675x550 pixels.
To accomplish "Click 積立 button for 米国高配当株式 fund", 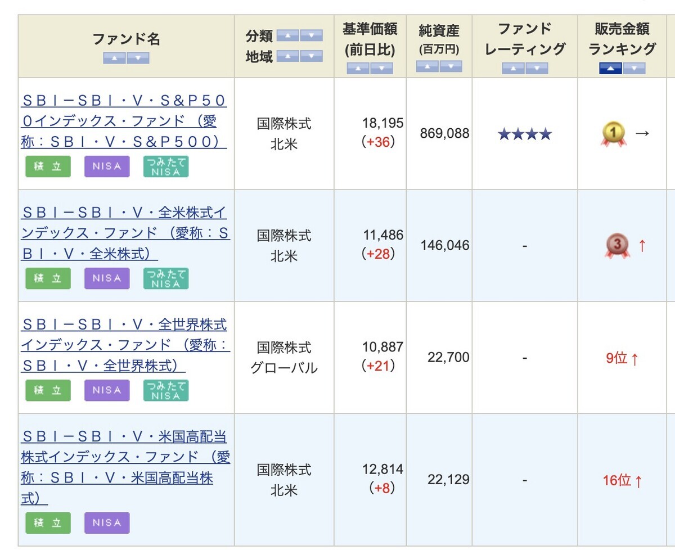I will 48,522.
